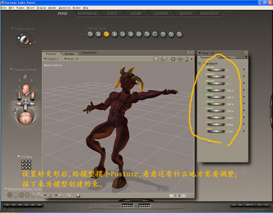The image size is (273, 213).
Task: Switch to the SETUP room tab
Action: click(x=186, y=13)
